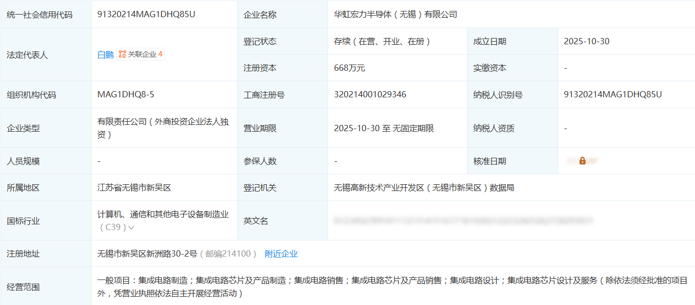This screenshot has width=695, height=305.
Task: Click the registration authority 数据局 value
Action: pyautogui.click(x=424, y=187)
